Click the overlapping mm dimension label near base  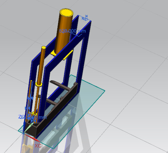[32, 117]
